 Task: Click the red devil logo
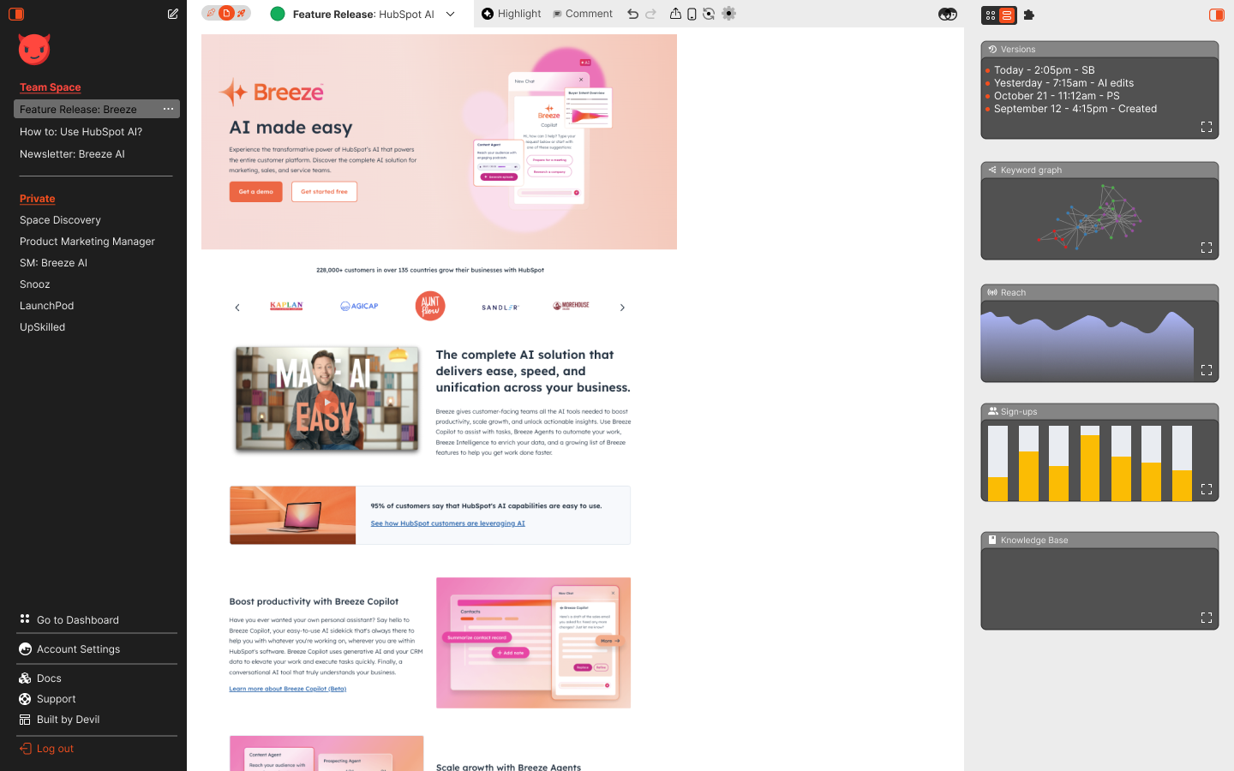tap(34, 50)
